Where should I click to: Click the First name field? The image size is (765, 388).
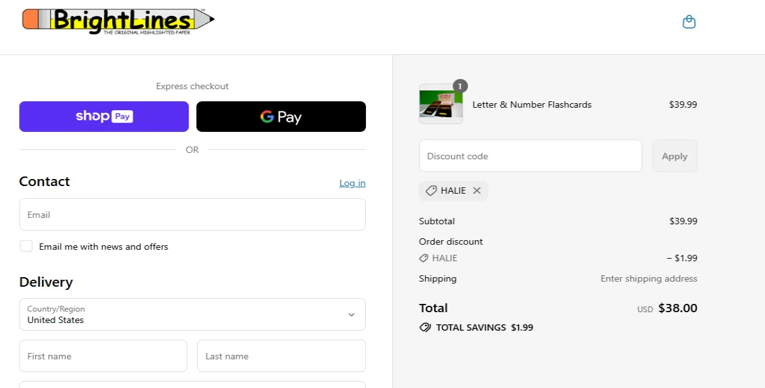click(x=103, y=356)
